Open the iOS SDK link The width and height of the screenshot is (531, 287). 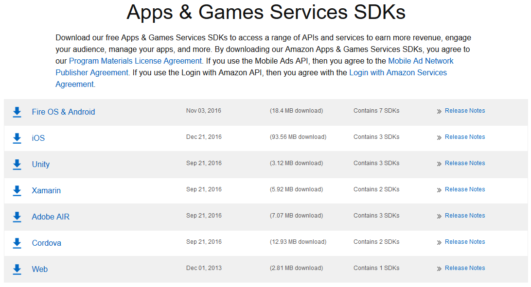point(38,138)
